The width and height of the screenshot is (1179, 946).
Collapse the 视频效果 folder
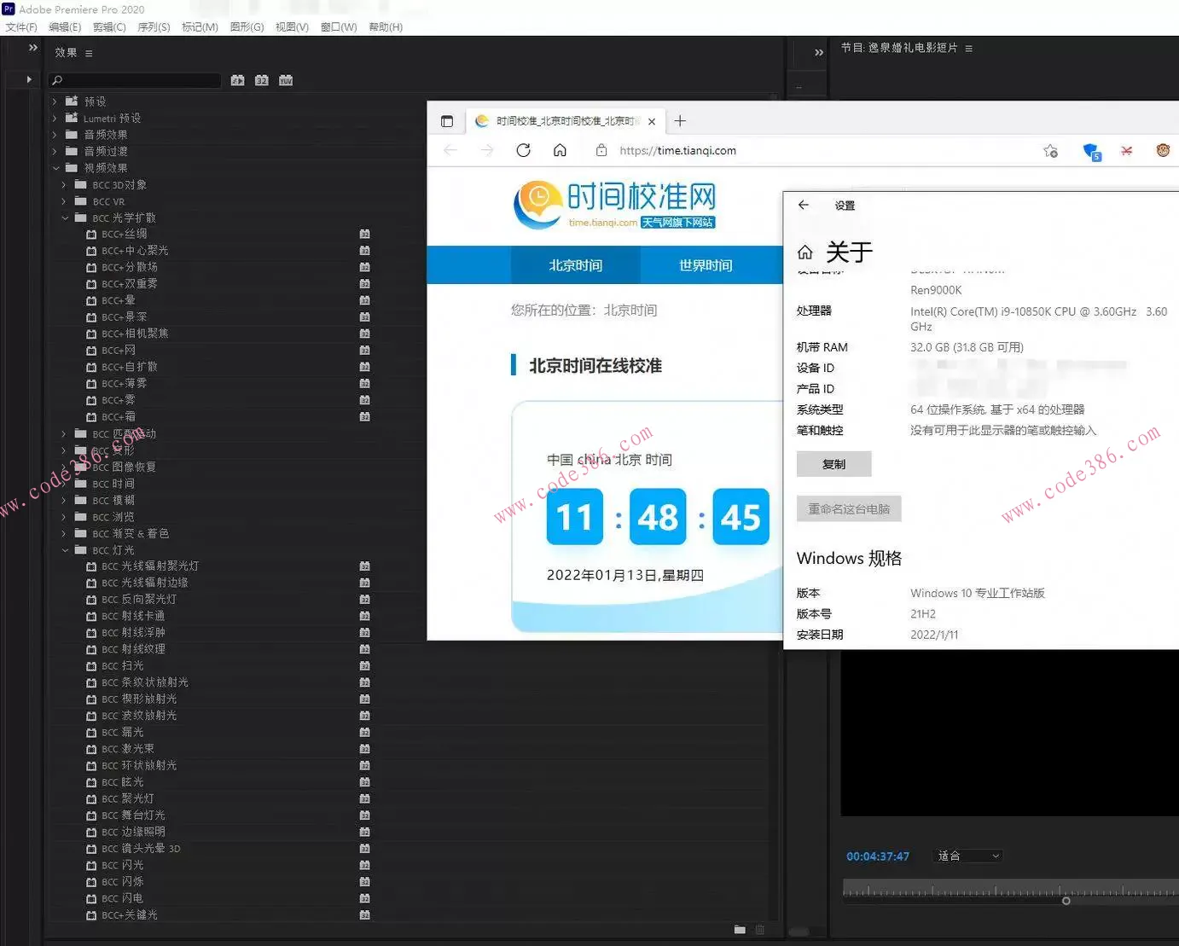[x=55, y=168]
